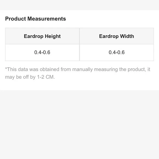Click the 0.4-0.6 value under Eardrop Width

pyautogui.click(x=117, y=52)
